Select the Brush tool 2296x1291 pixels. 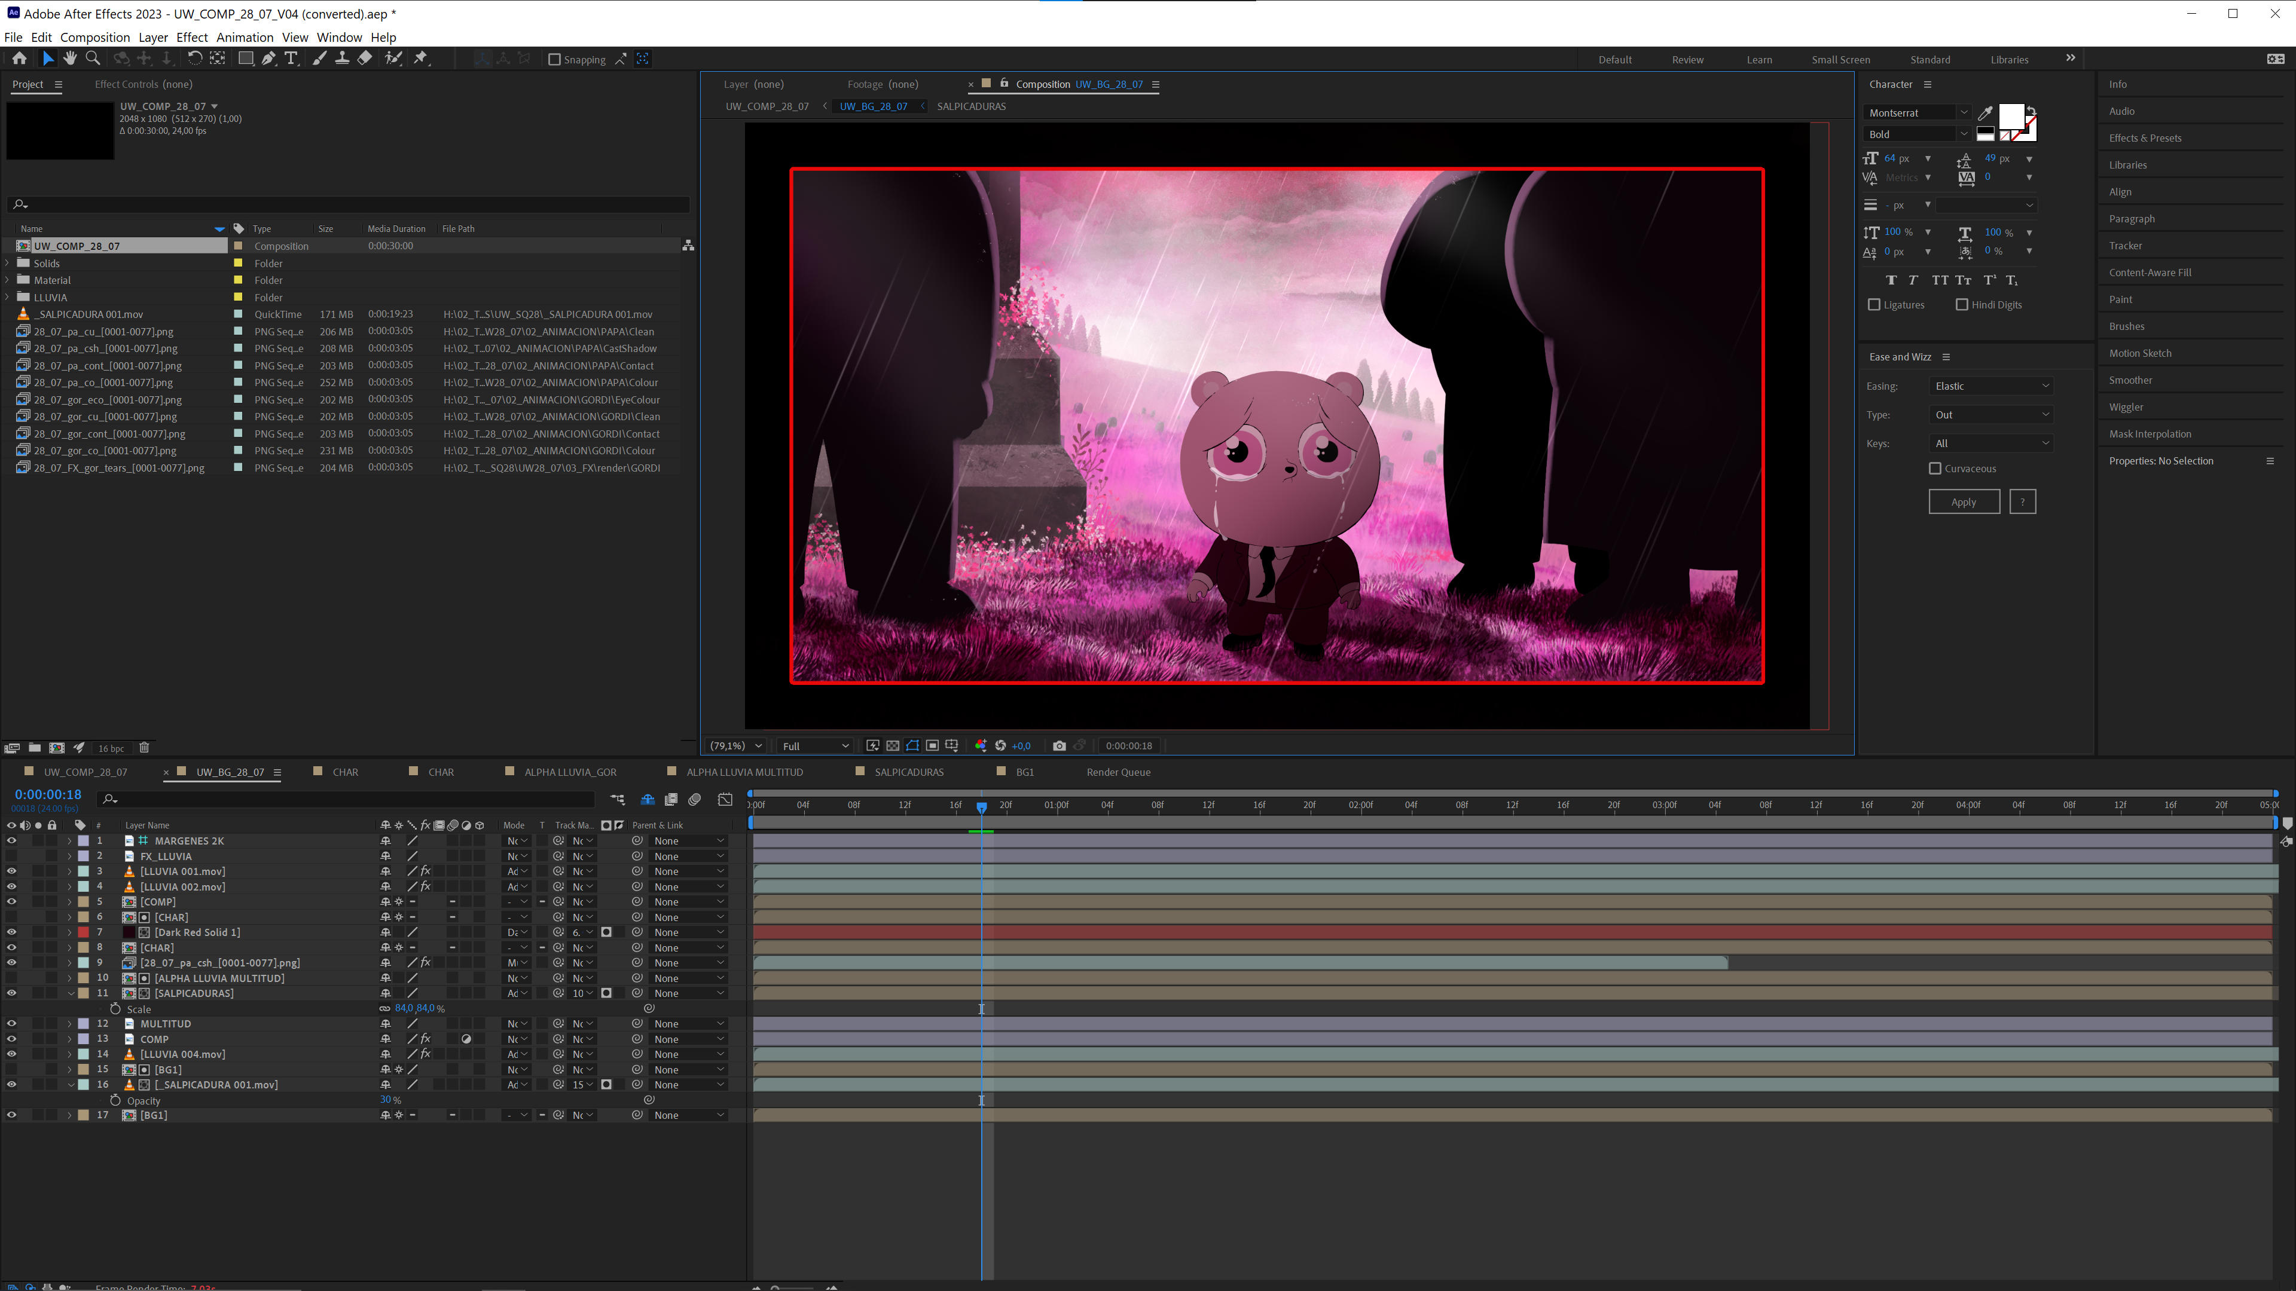pyautogui.click(x=319, y=59)
